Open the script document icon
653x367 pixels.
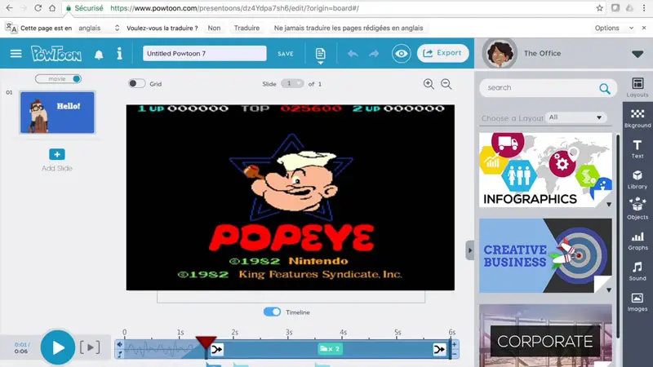click(320, 54)
